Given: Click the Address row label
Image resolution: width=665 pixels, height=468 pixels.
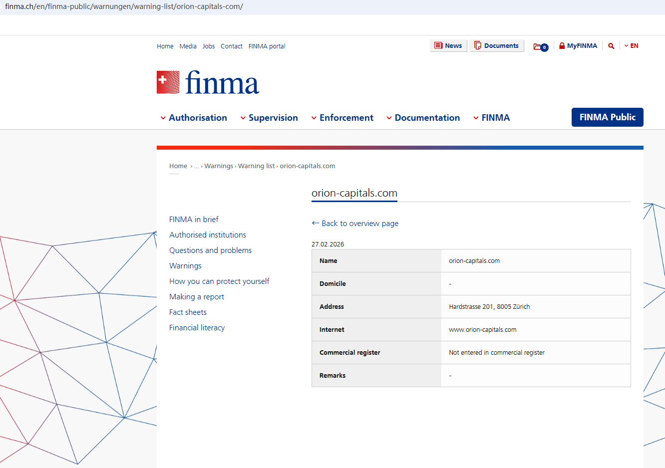Looking at the screenshot, I should coord(332,307).
